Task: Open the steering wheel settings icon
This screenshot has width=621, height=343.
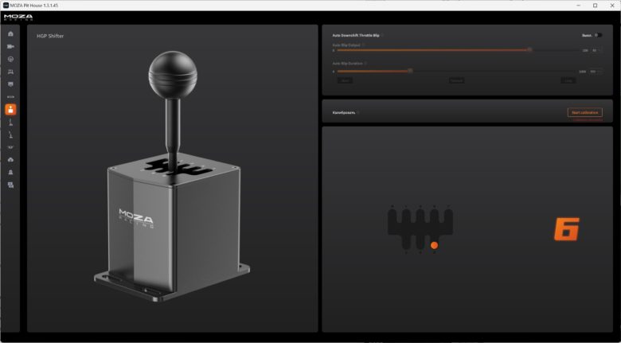Action: point(10,59)
